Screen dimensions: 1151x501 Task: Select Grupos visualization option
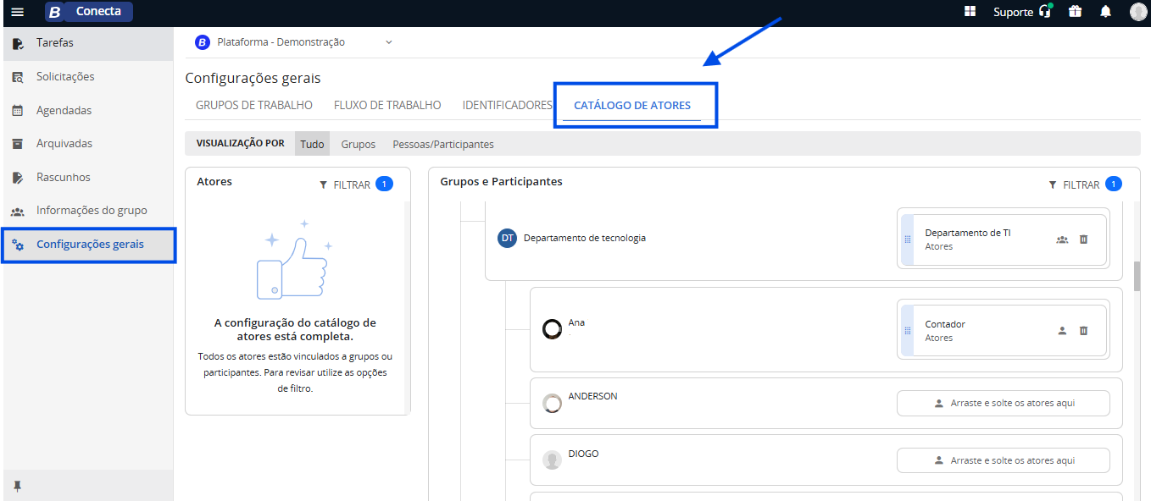[x=359, y=144]
